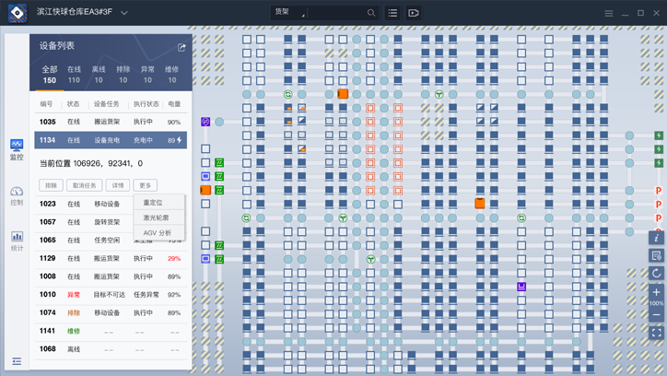
Task: Click the search magnifier icon
Action: (x=371, y=13)
